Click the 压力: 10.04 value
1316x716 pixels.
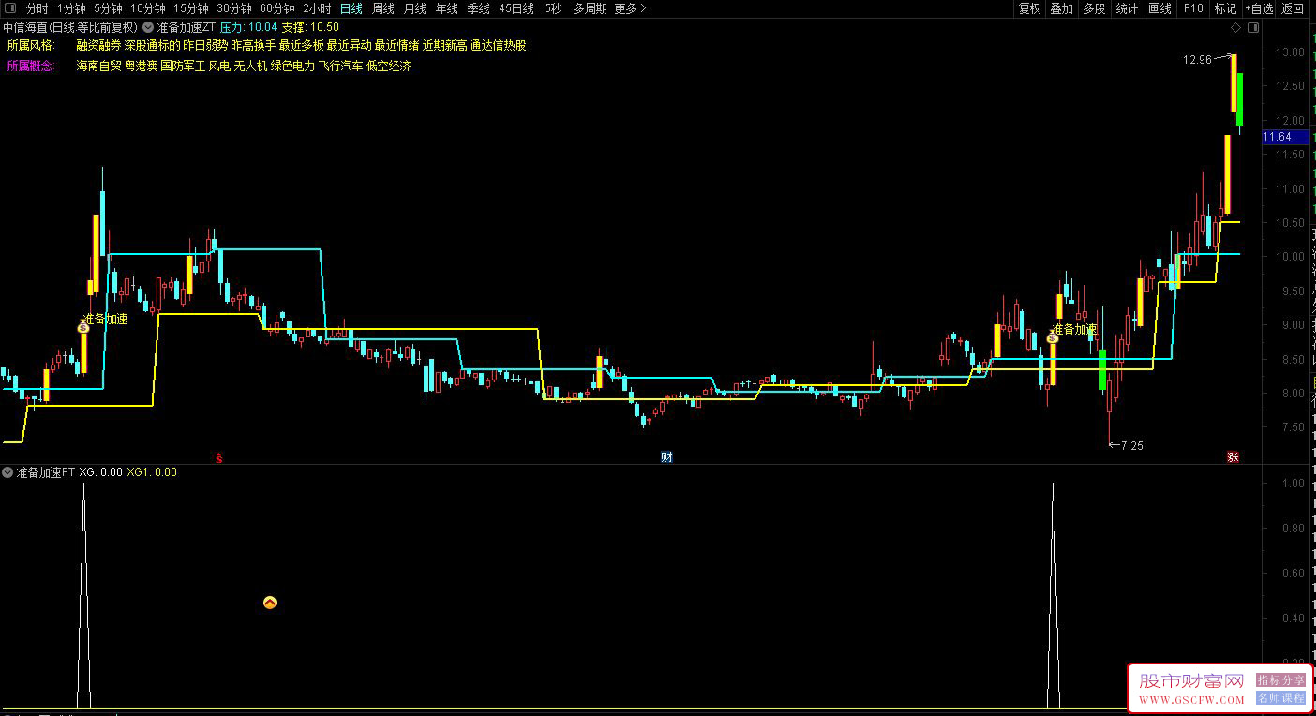(x=248, y=27)
